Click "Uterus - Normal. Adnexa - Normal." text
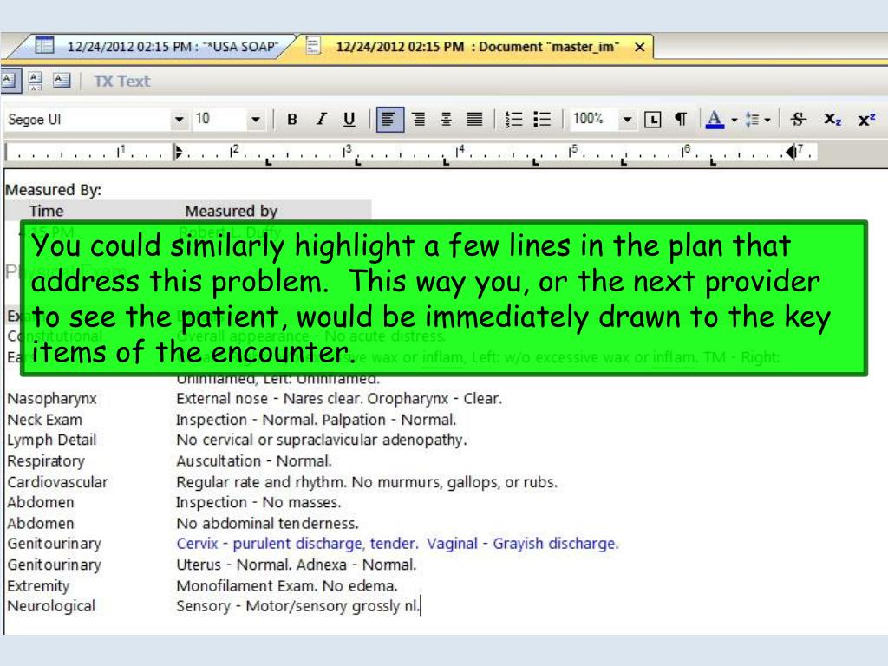 297,565
